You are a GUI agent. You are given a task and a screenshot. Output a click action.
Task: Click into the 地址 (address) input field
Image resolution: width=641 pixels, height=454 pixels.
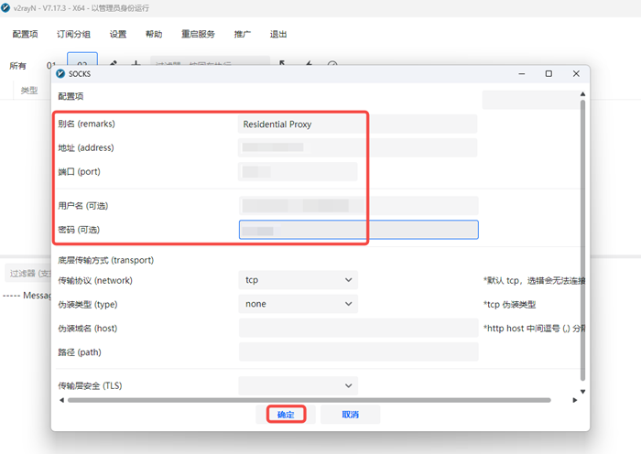[357, 147]
